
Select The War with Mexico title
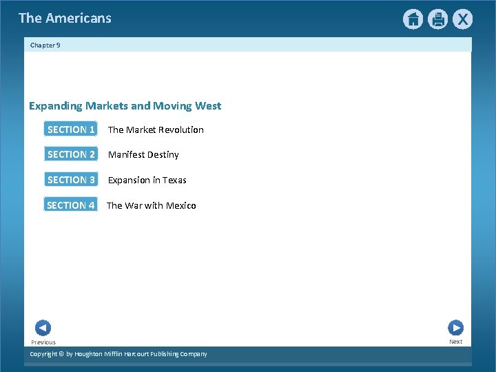coord(151,205)
